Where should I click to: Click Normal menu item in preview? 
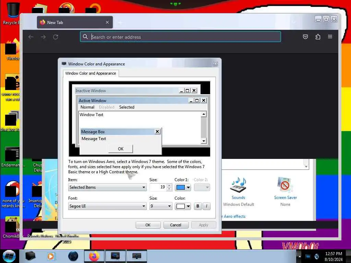87,107
